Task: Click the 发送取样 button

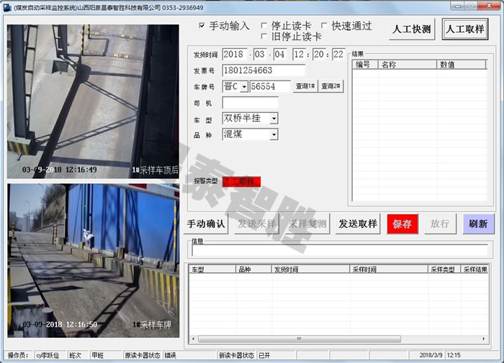Action: click(x=358, y=224)
